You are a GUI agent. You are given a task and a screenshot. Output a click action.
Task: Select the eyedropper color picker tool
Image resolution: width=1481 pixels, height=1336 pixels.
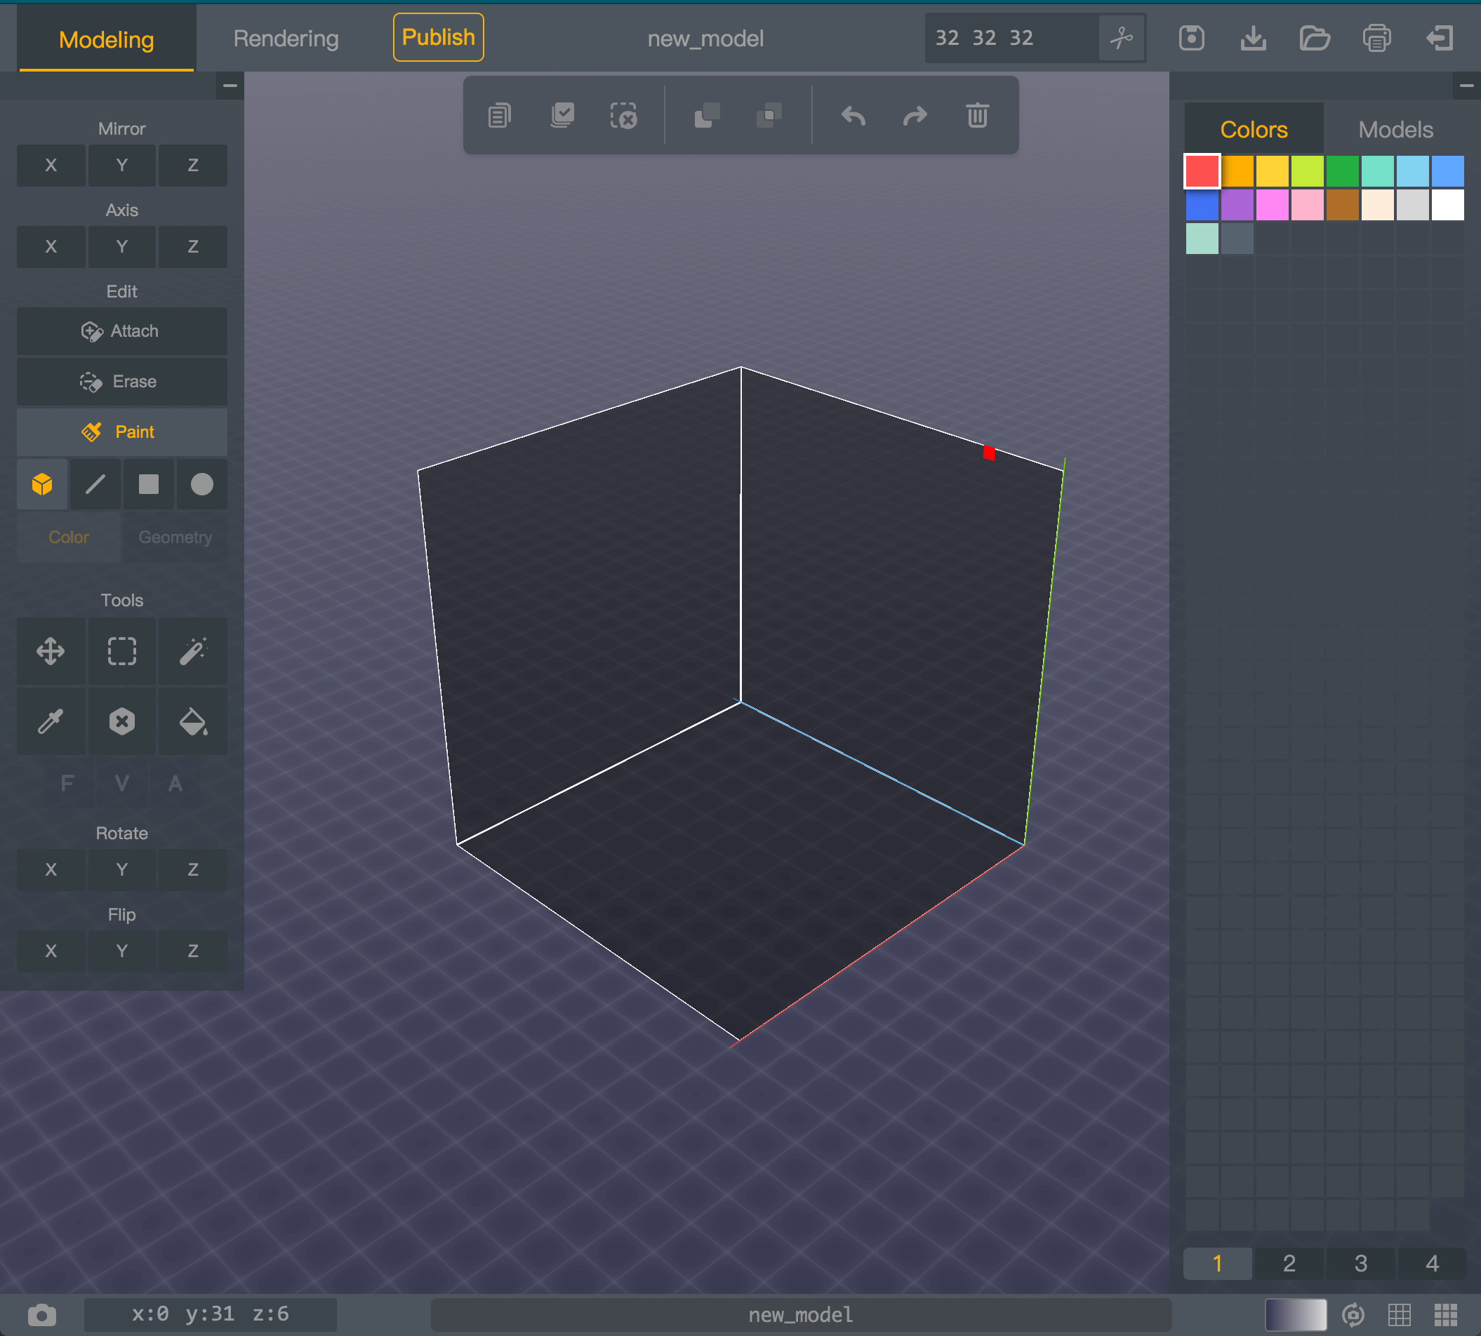[51, 721]
